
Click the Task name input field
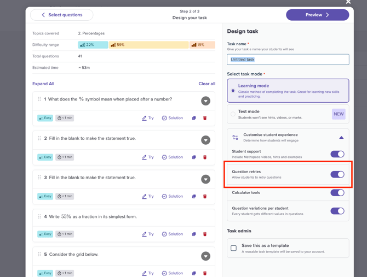(288, 60)
